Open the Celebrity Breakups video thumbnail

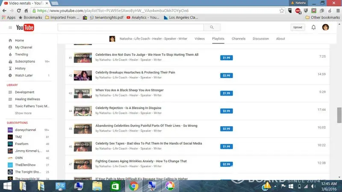click(x=83, y=75)
